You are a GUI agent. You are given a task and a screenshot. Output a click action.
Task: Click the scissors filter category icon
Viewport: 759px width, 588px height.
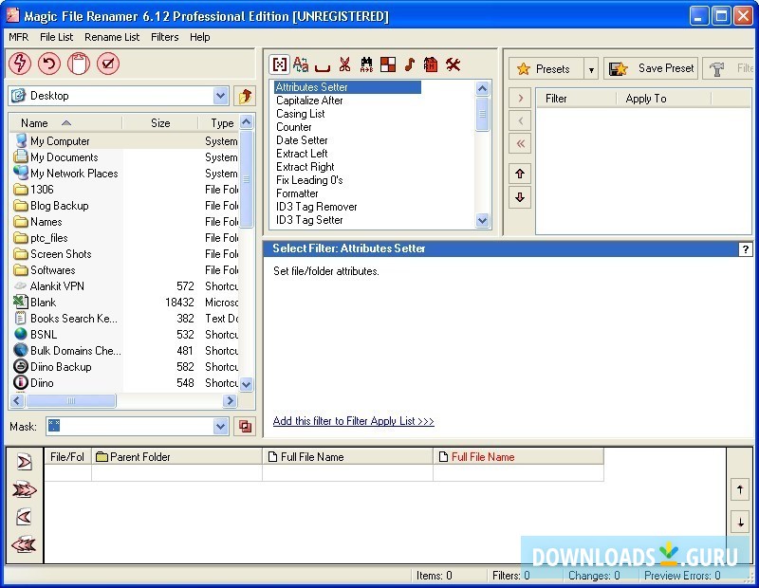(344, 64)
